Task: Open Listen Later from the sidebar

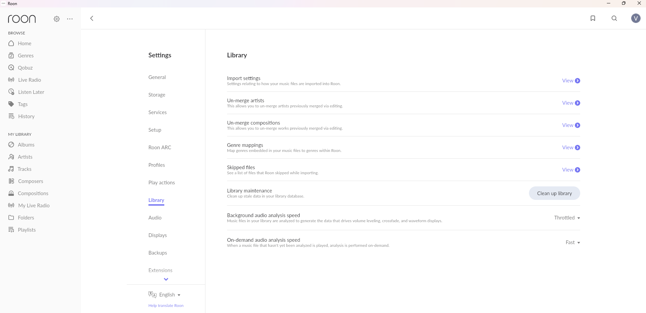Action: 31,92
